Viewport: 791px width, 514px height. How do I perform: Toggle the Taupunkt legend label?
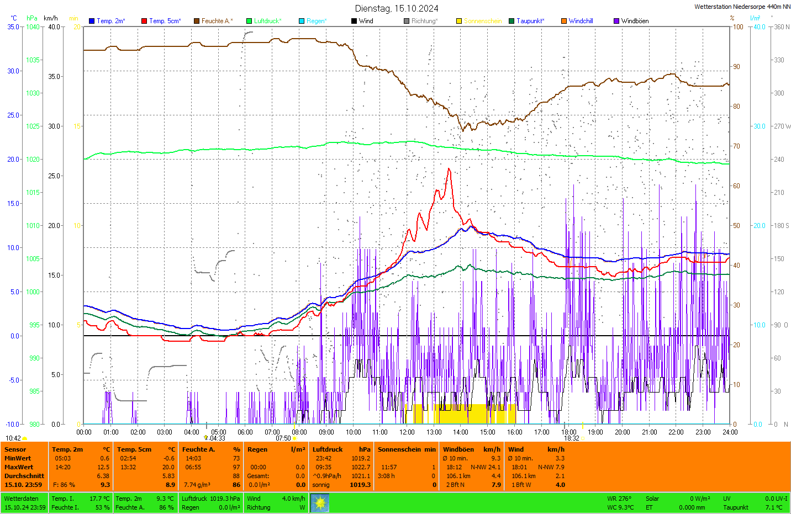(530, 21)
